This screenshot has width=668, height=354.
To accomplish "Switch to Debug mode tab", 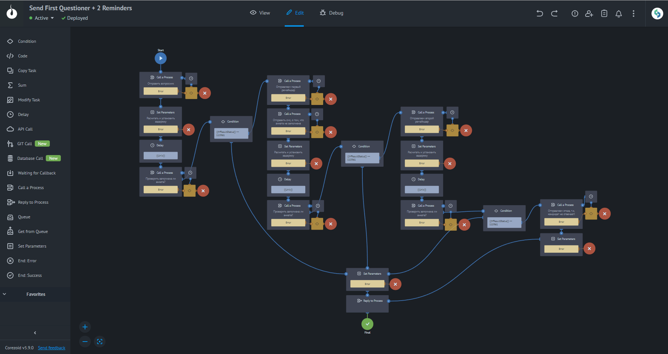I will pos(331,13).
